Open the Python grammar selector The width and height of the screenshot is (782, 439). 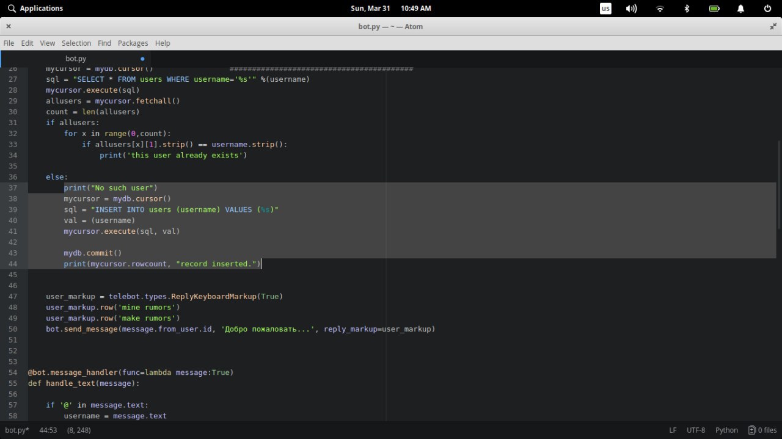(726, 430)
